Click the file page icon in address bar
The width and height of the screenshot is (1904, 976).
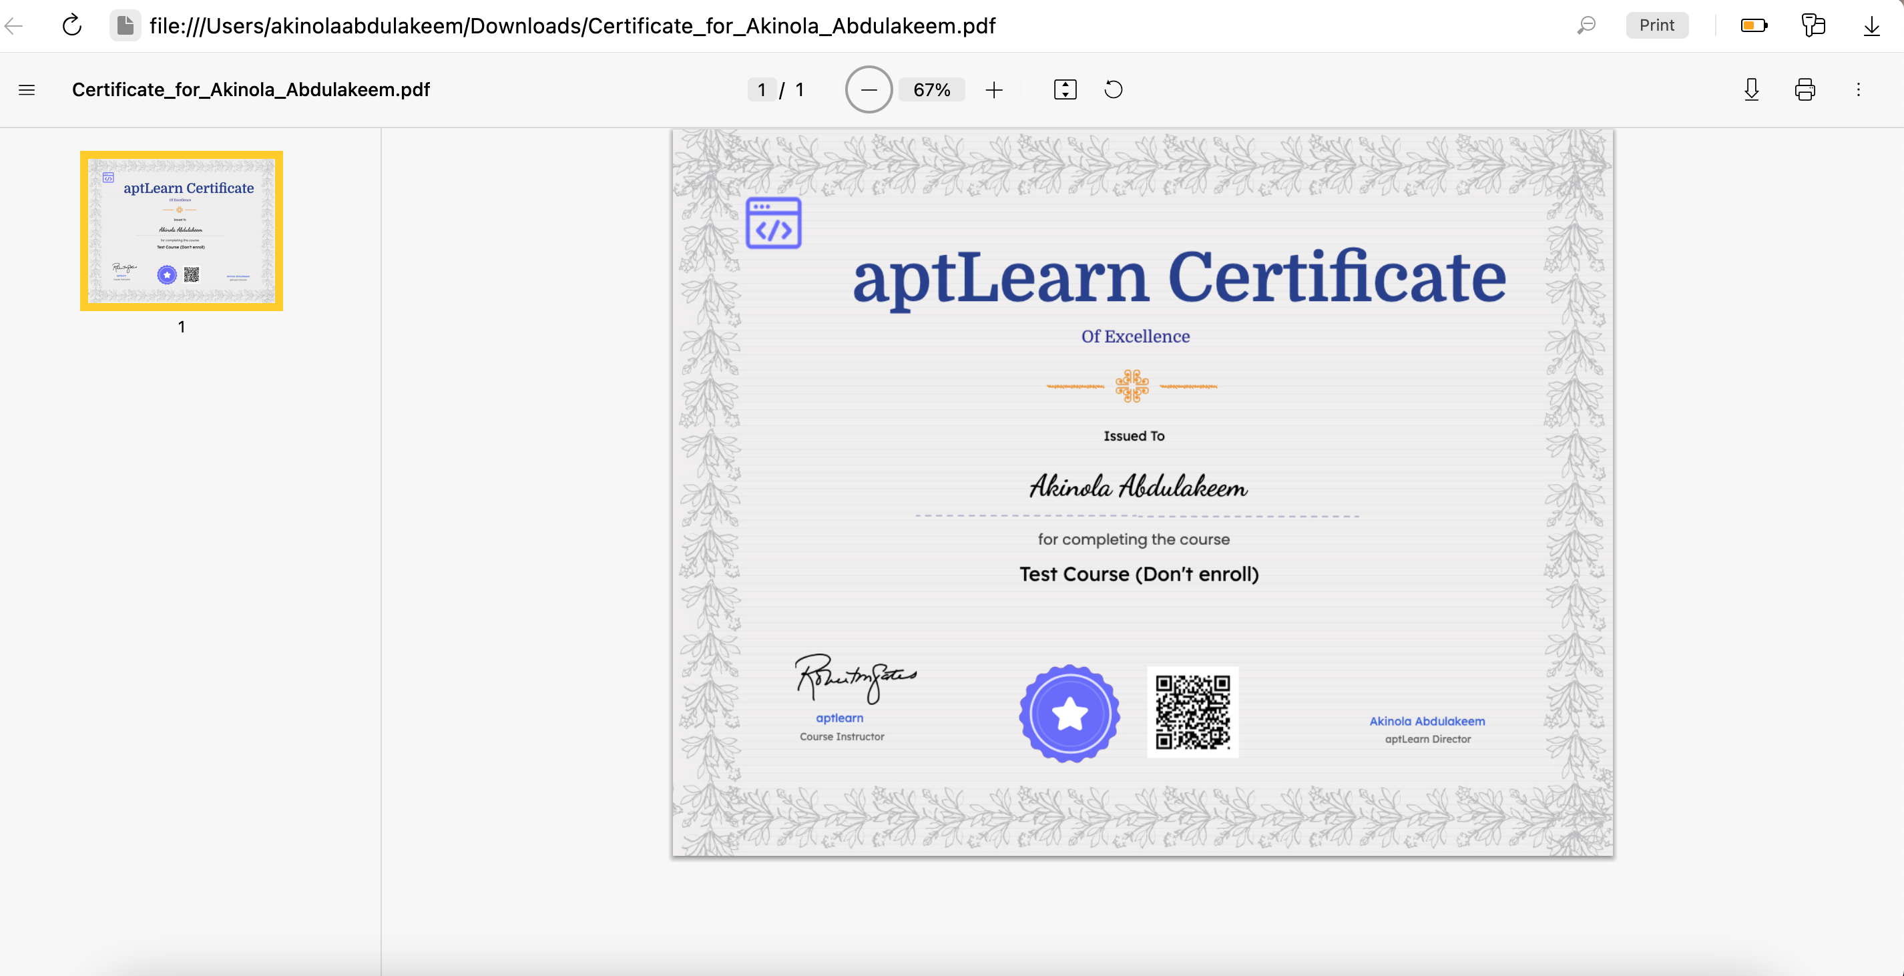point(126,26)
